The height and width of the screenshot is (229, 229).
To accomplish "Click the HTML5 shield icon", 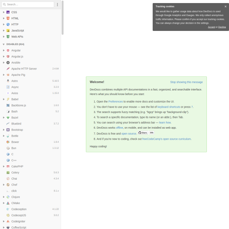I will tap(8, 18).
